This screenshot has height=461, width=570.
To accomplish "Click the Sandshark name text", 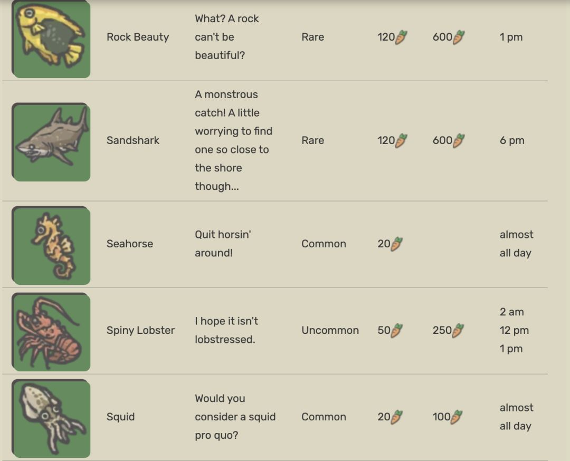I will [x=133, y=140].
